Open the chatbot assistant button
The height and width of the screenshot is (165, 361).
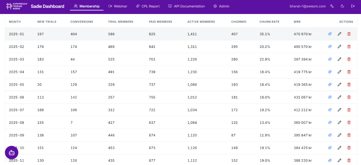click(11, 153)
